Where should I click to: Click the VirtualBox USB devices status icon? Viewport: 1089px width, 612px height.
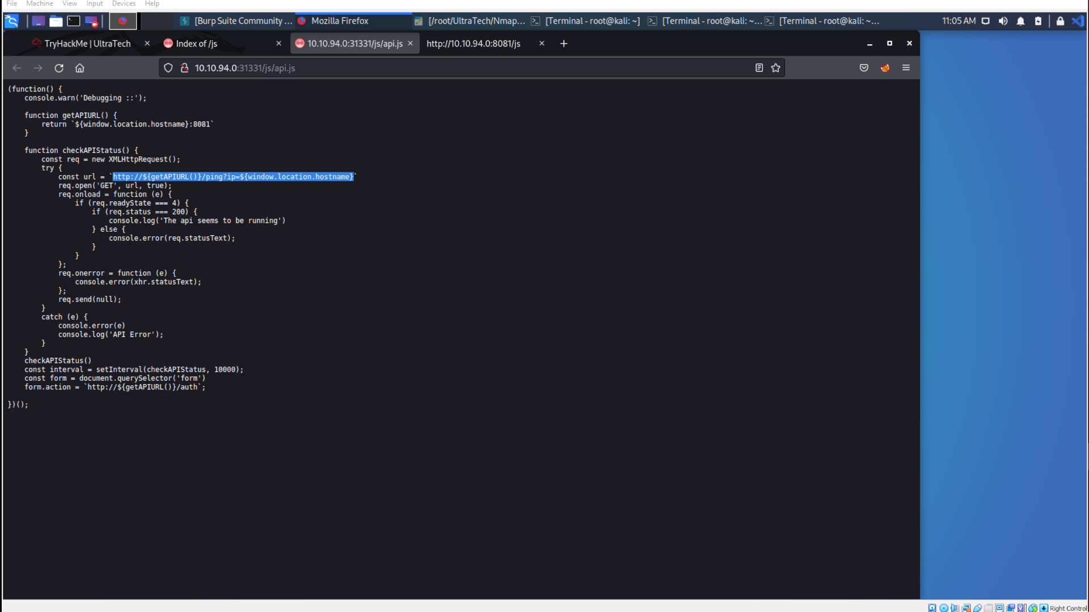point(978,607)
